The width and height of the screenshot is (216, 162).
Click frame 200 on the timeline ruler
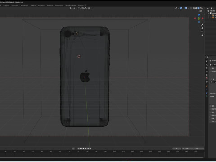150,151
